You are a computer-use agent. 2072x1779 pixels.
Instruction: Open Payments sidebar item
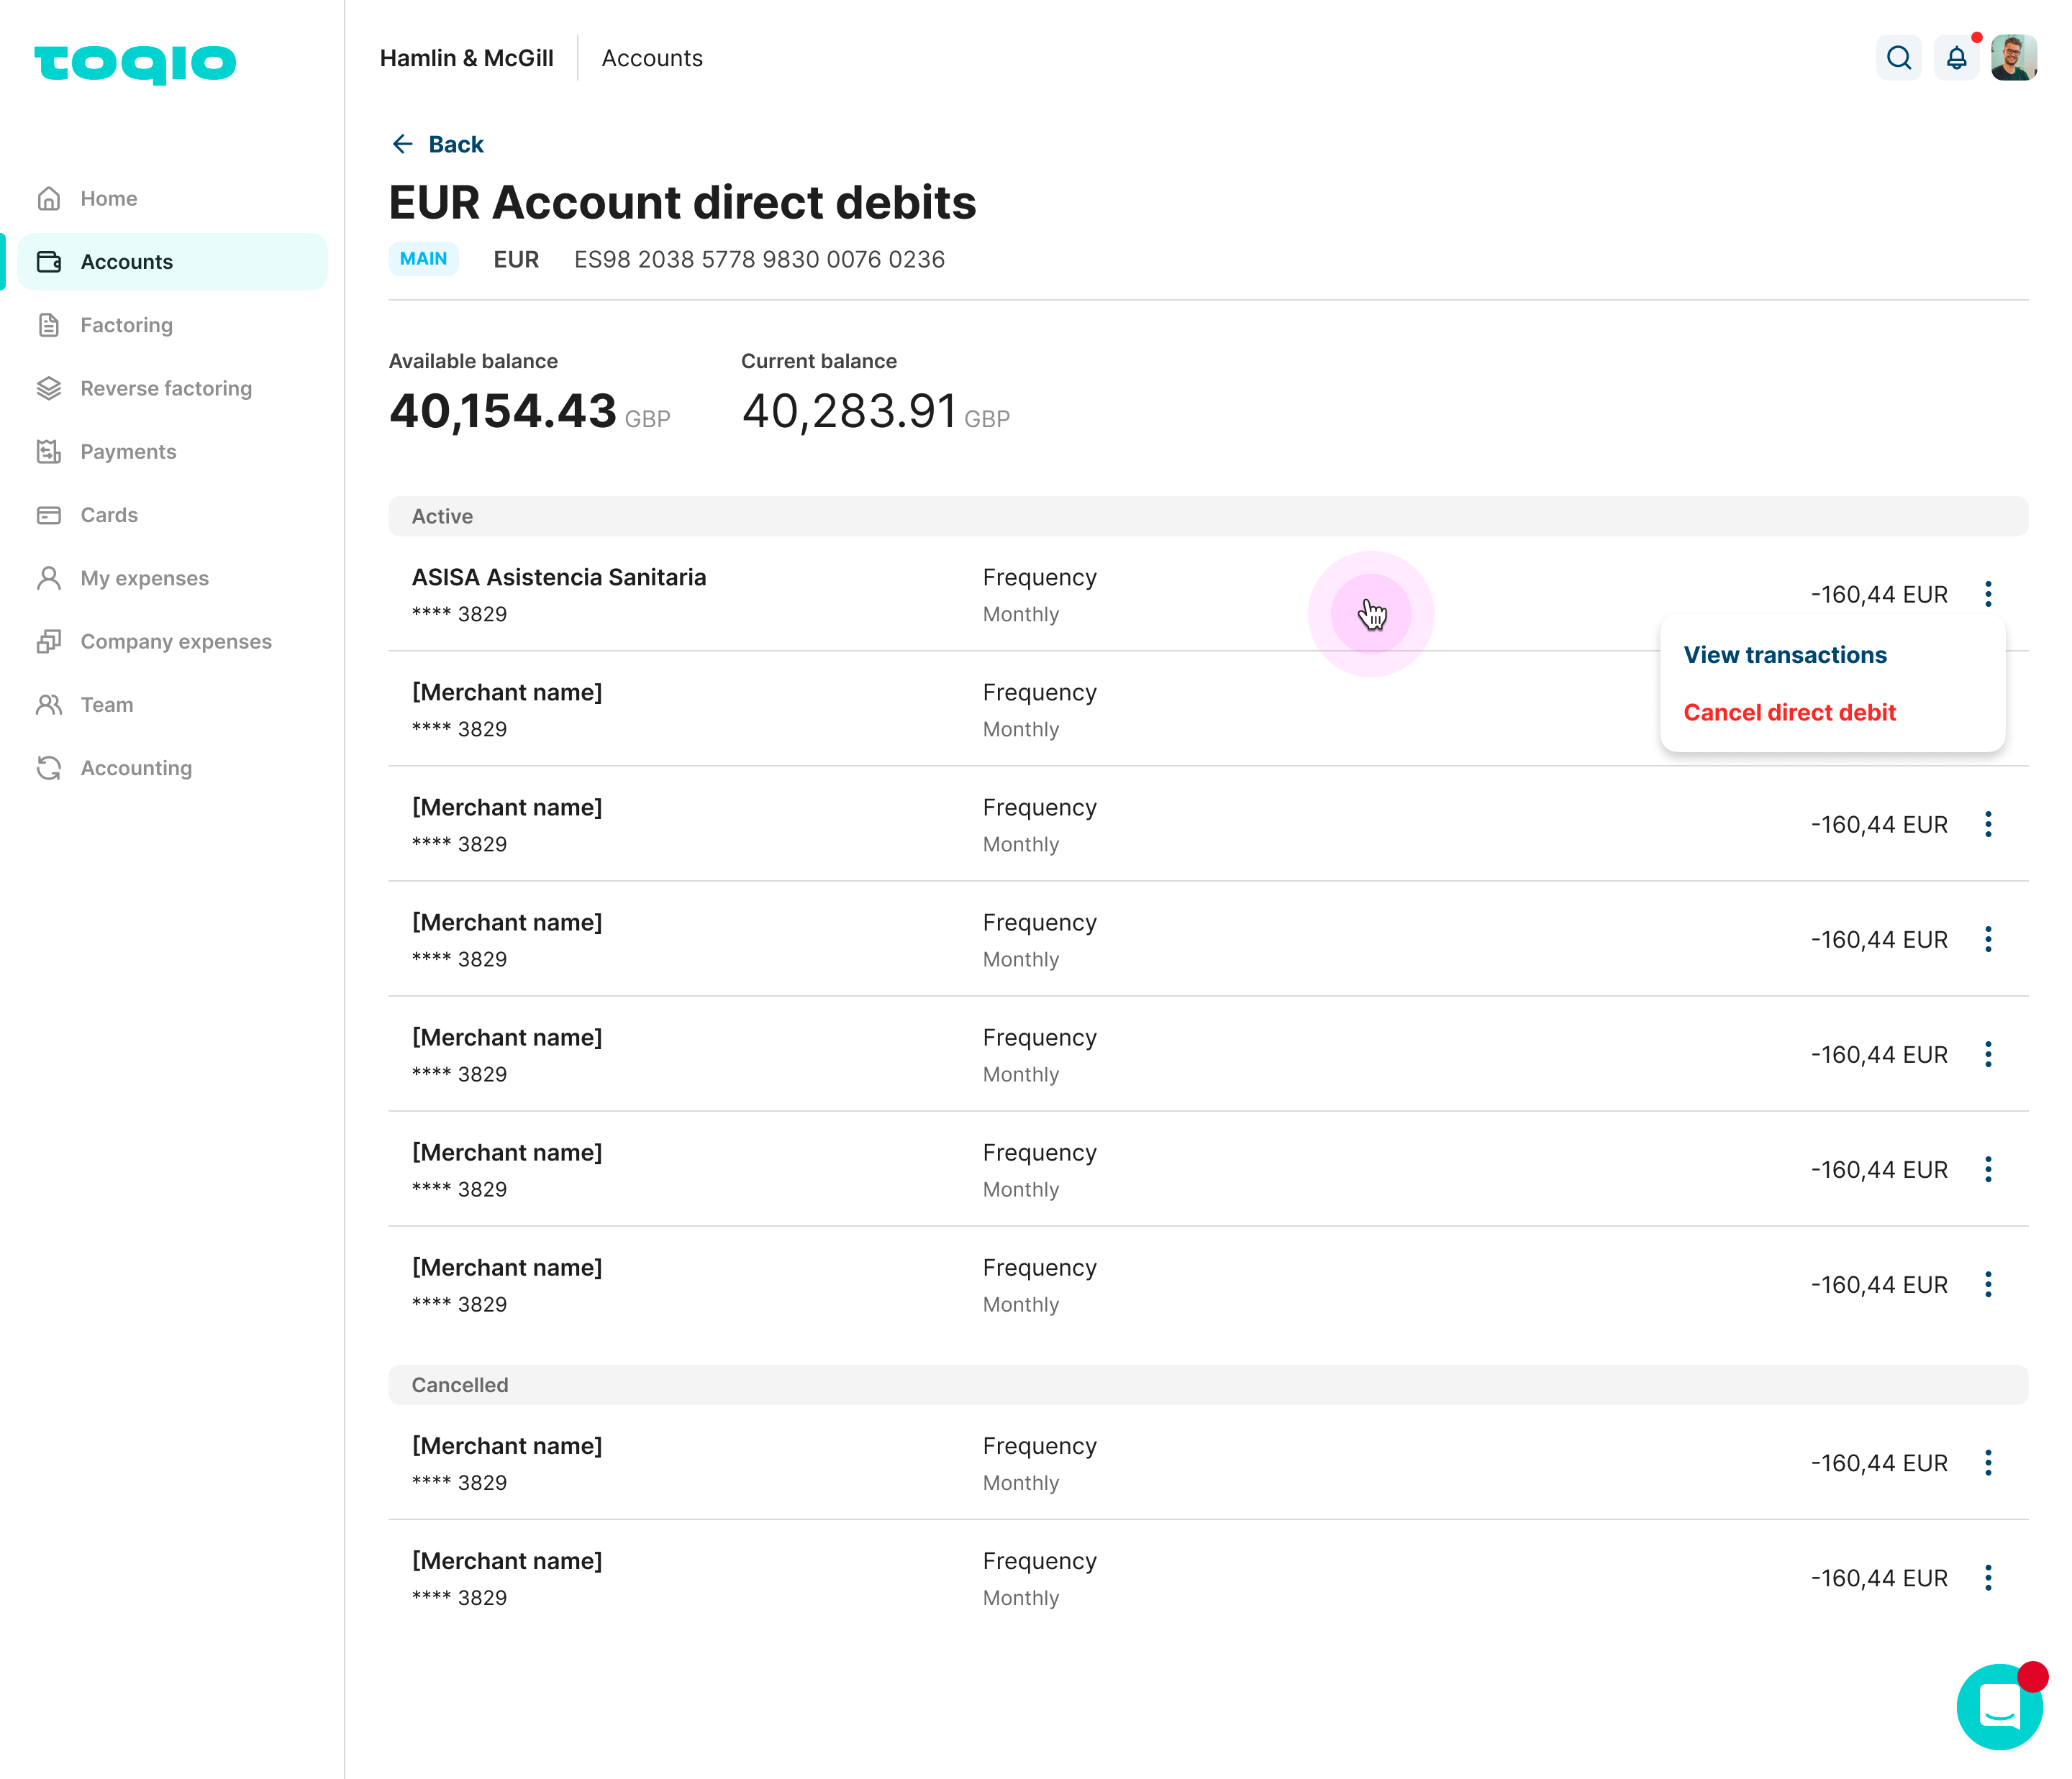point(128,452)
